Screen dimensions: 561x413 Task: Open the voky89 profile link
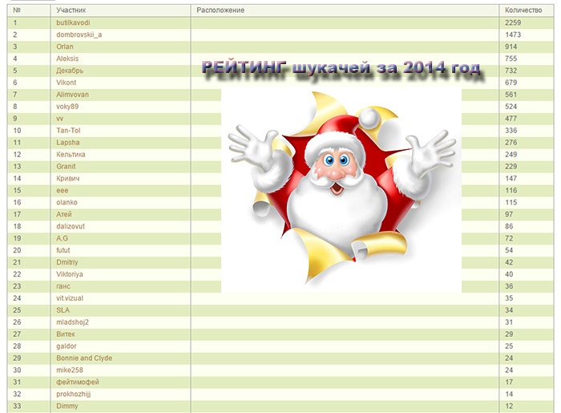(x=67, y=107)
